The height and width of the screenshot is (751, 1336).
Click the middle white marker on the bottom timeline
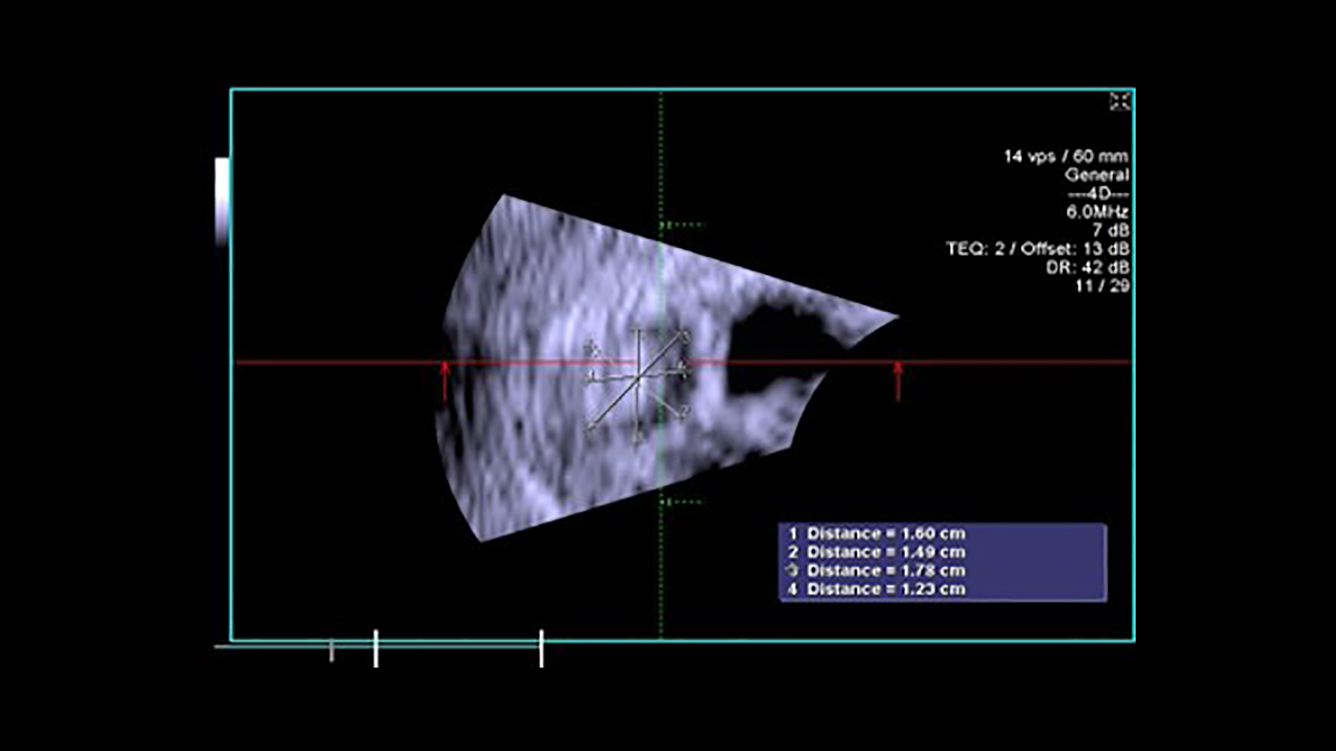376,648
